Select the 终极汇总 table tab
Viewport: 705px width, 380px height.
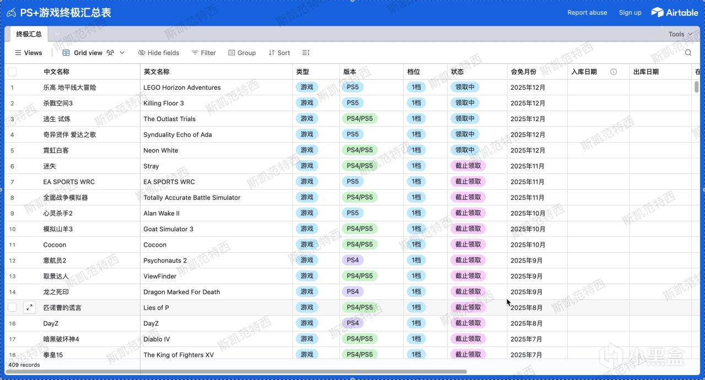(29, 34)
